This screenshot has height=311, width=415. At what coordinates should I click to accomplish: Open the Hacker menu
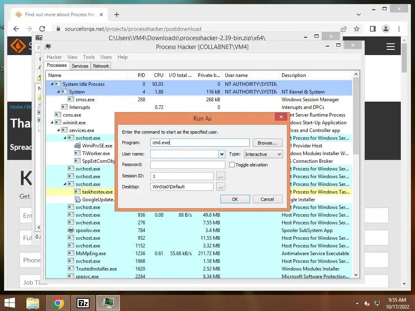point(54,57)
